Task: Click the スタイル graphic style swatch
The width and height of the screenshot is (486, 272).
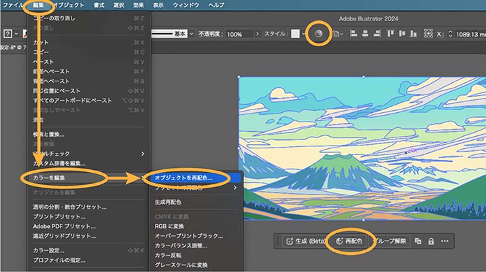Action: [x=296, y=33]
